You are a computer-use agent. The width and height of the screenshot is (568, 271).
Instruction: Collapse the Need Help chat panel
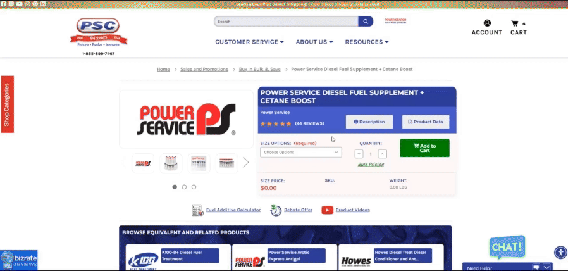(x=548, y=268)
